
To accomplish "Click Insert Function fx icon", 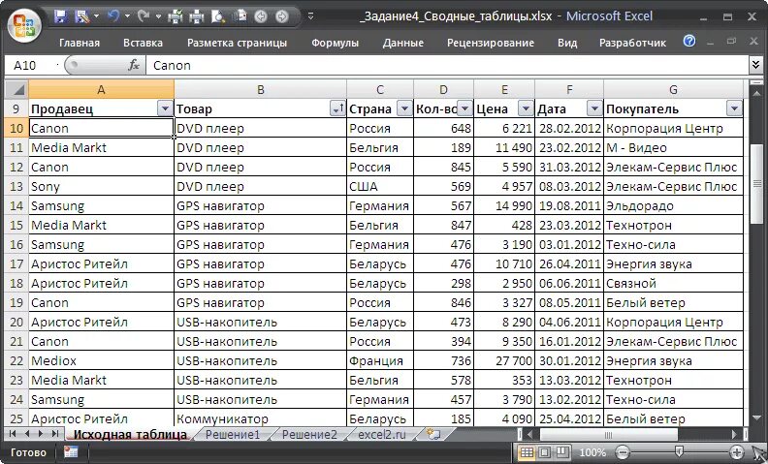I will point(134,65).
